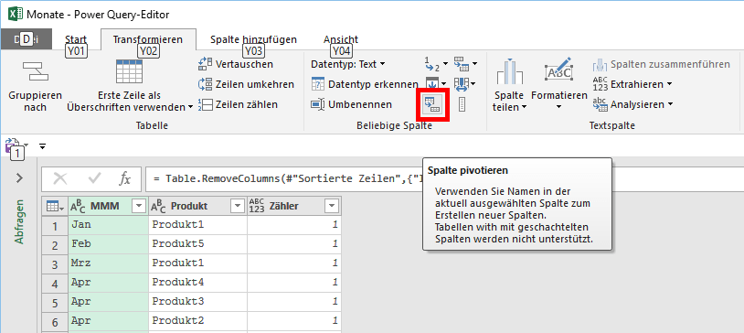This screenshot has width=744, height=333.
Task: Select cell Produkt2 in row 6
Action: coord(197,322)
